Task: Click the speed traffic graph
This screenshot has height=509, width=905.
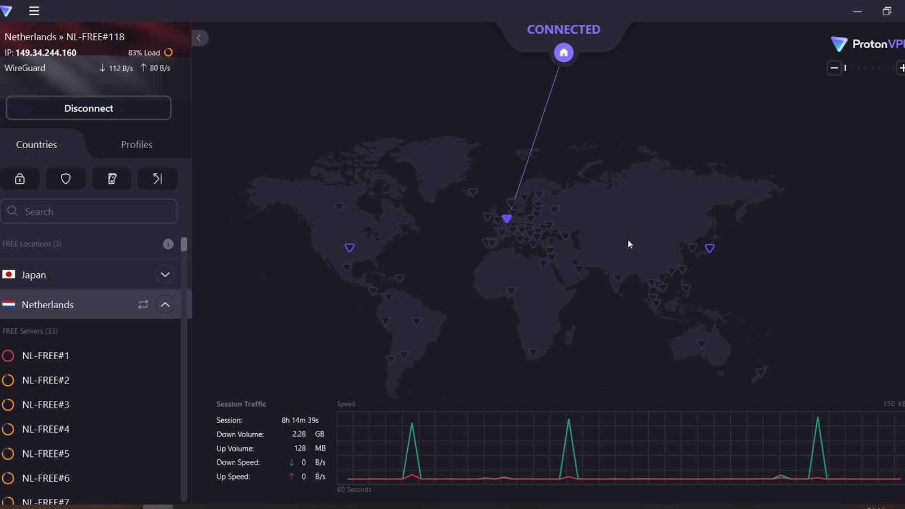Action: click(x=620, y=447)
